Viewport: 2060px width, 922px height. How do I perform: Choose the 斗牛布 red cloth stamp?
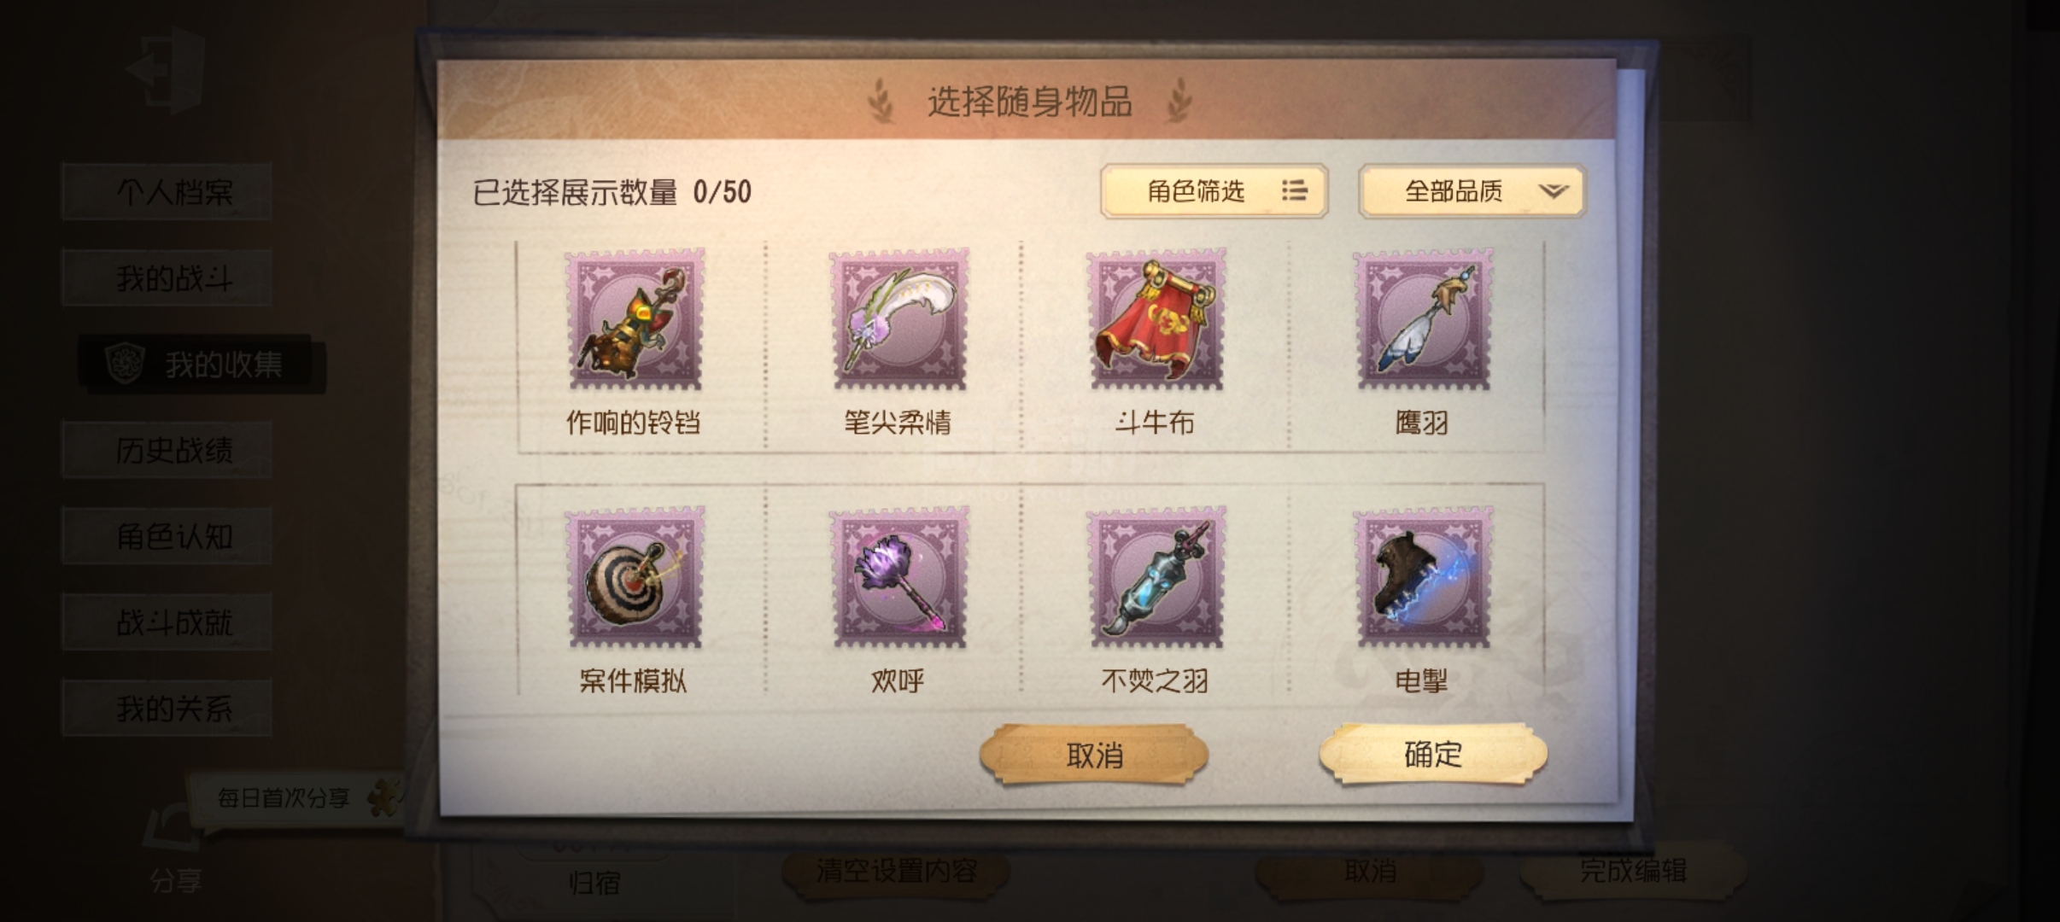pos(1156,319)
